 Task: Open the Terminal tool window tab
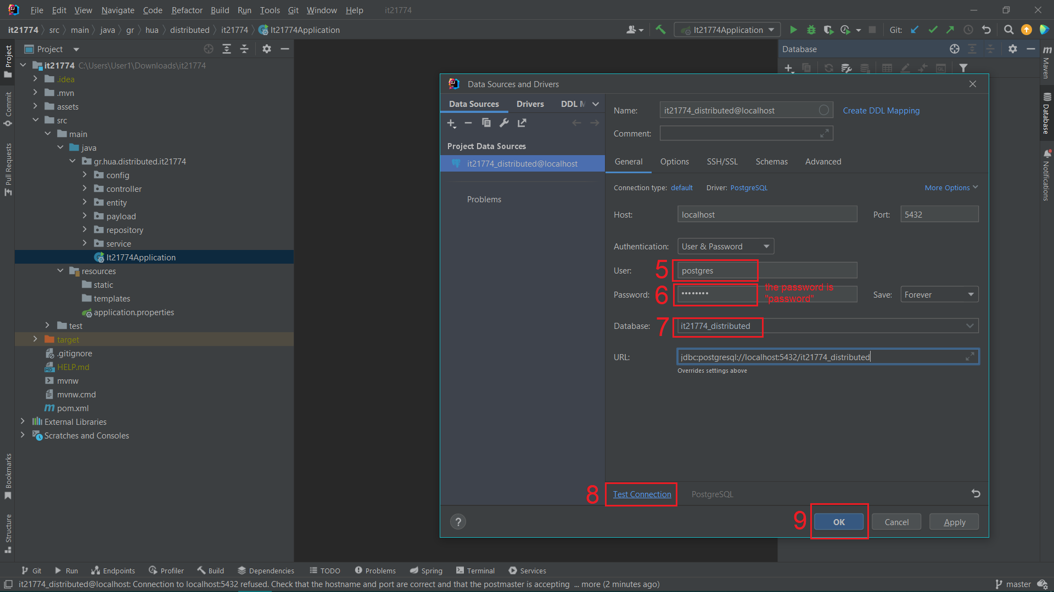[475, 571]
